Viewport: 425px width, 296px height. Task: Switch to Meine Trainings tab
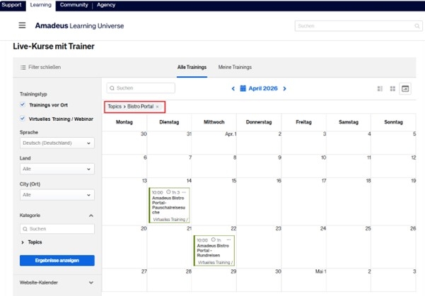(235, 67)
